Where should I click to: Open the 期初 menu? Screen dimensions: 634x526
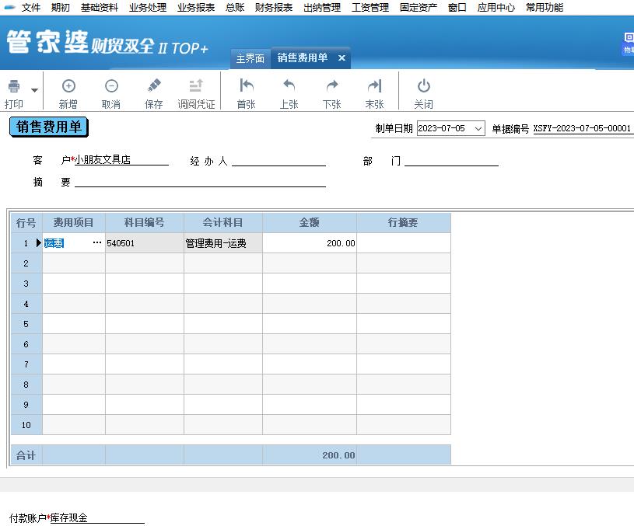[x=60, y=7]
